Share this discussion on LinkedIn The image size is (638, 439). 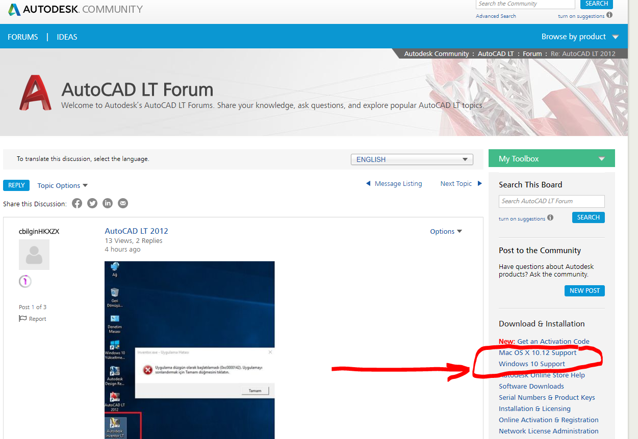[x=108, y=203]
